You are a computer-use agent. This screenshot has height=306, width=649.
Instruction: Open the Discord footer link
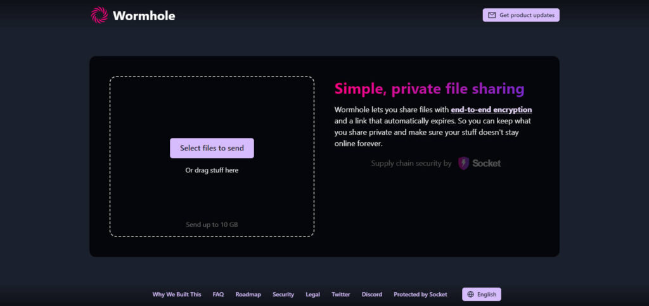(371, 295)
